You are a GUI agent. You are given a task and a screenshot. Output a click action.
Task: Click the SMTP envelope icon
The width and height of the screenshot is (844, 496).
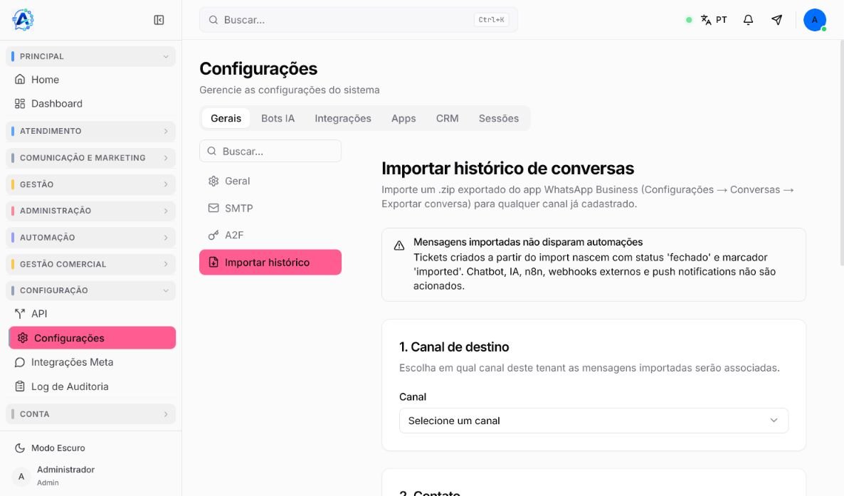point(213,208)
